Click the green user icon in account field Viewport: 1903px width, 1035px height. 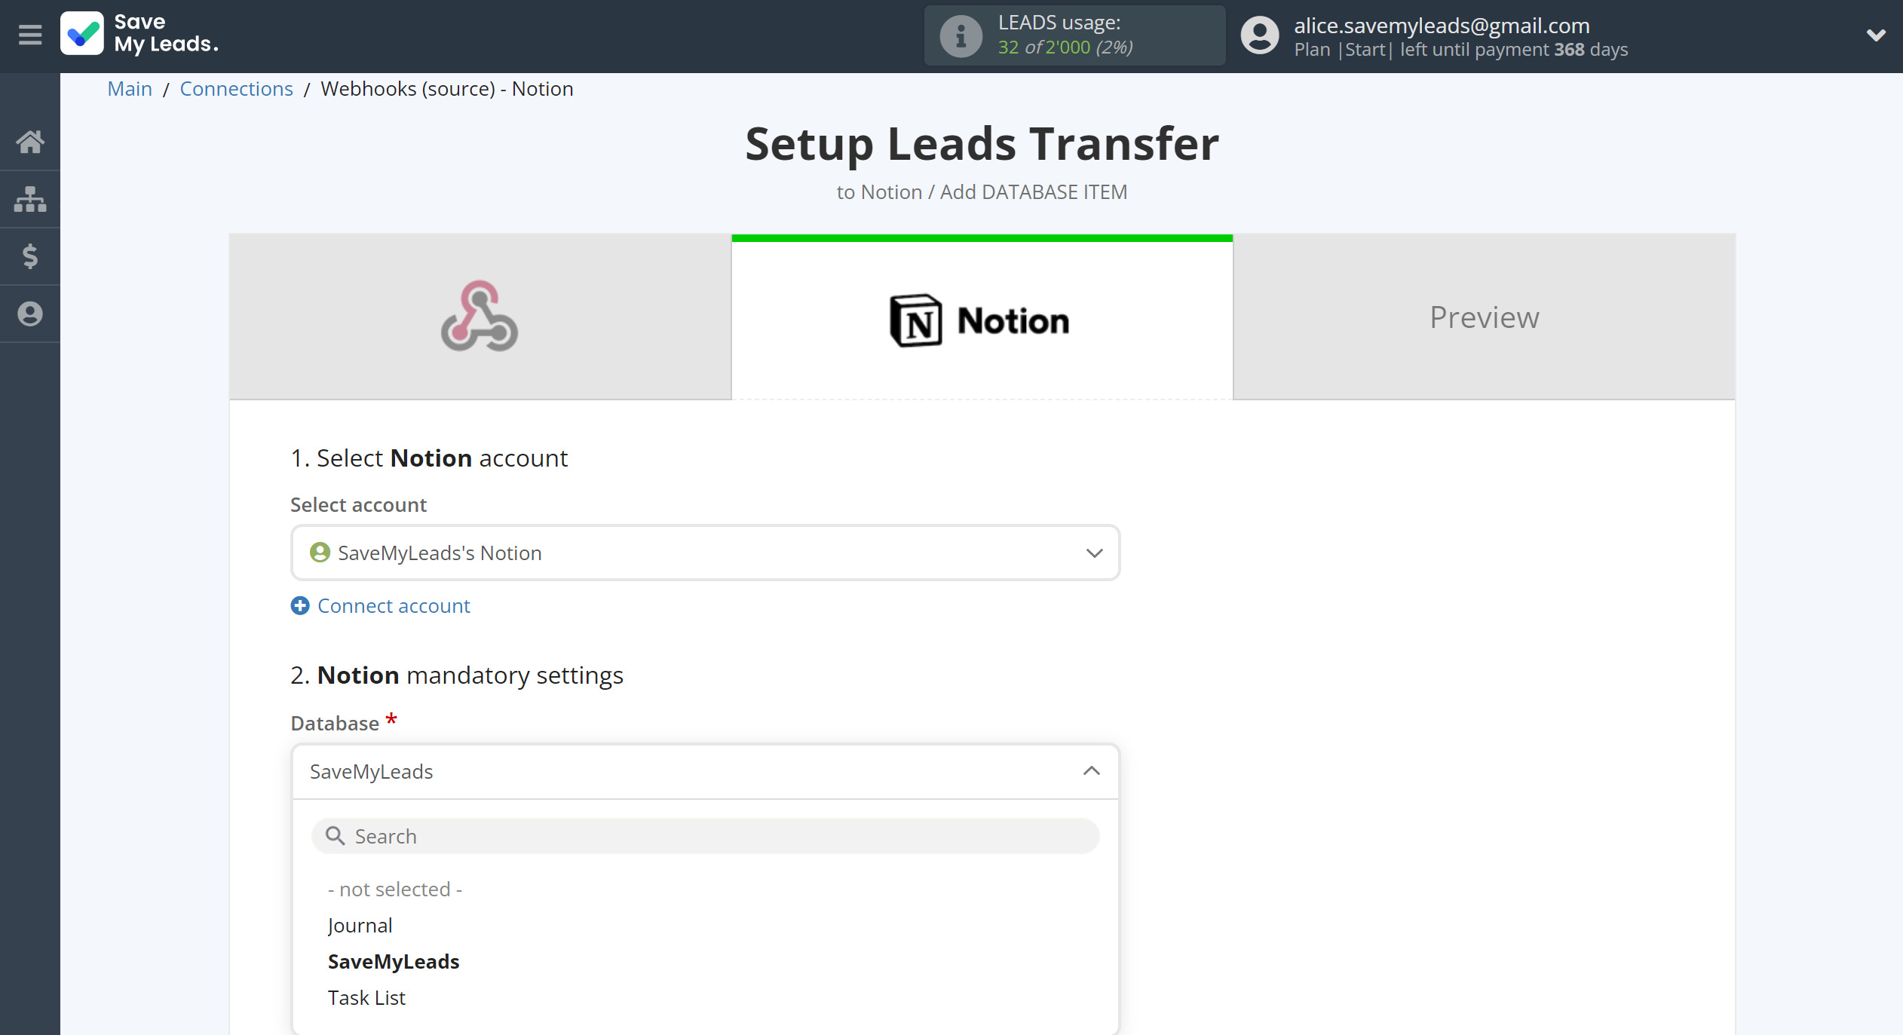[320, 553]
